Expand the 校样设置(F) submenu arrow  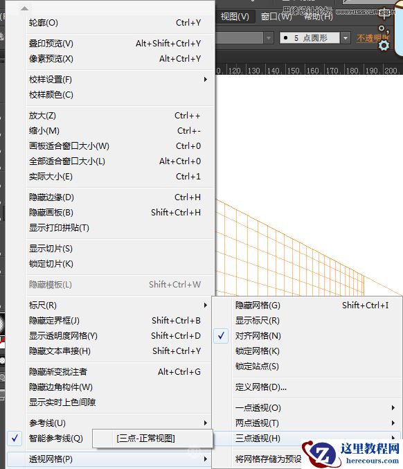coord(206,80)
